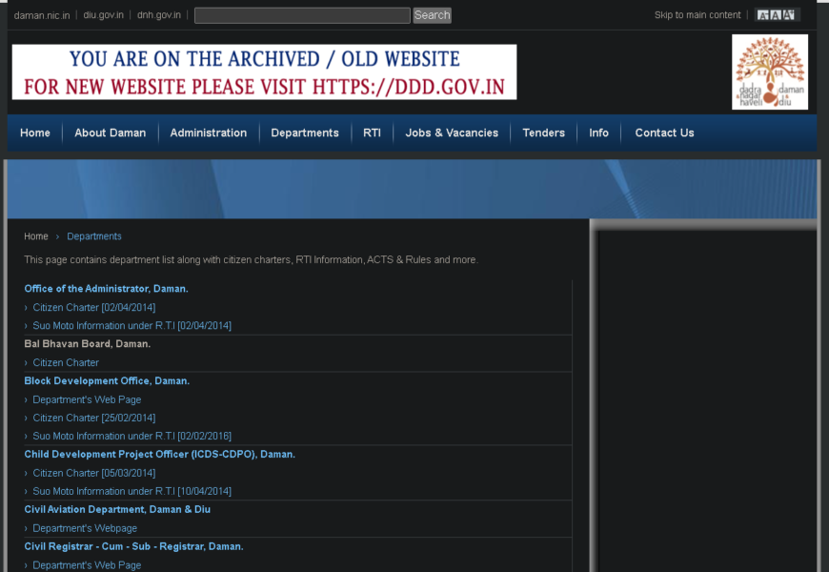This screenshot has width=829, height=572.
Task: Open the Info menu
Action: click(598, 133)
